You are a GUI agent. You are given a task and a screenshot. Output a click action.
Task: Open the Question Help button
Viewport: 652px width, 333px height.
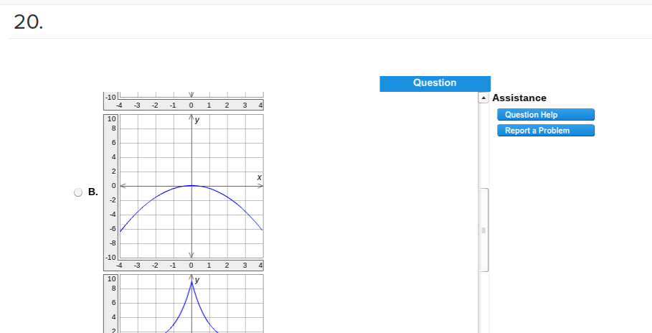click(546, 115)
